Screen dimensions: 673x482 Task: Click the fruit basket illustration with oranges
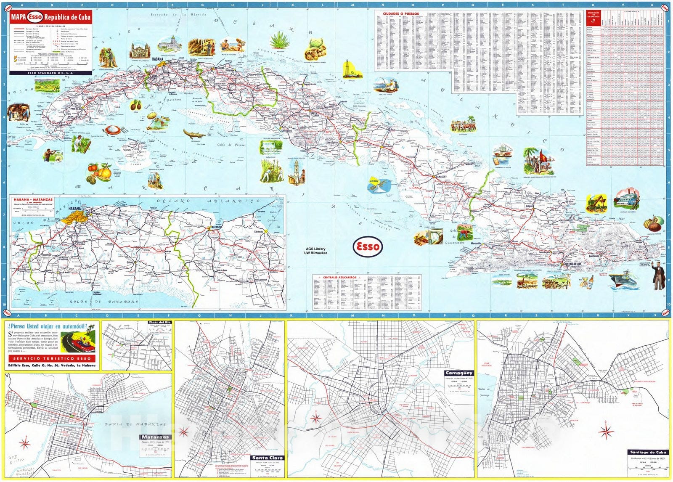99,173
